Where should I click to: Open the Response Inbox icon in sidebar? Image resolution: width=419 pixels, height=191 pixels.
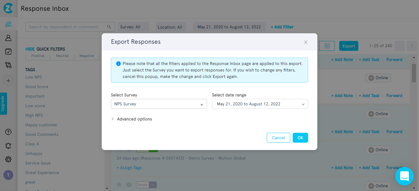(8, 24)
